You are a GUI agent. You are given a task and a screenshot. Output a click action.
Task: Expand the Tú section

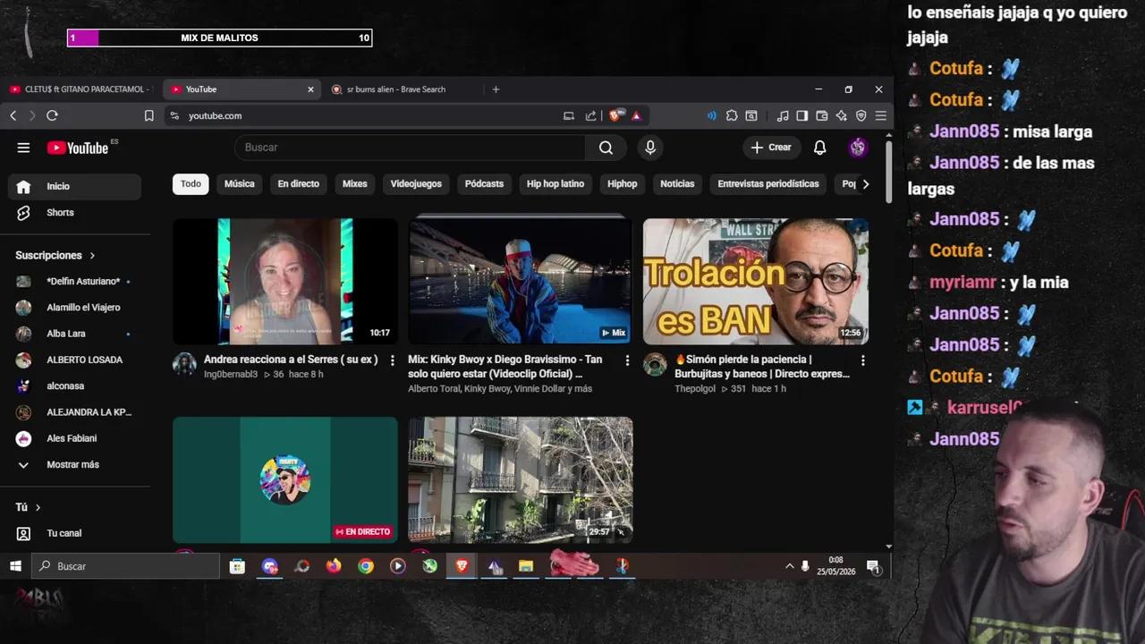point(29,507)
